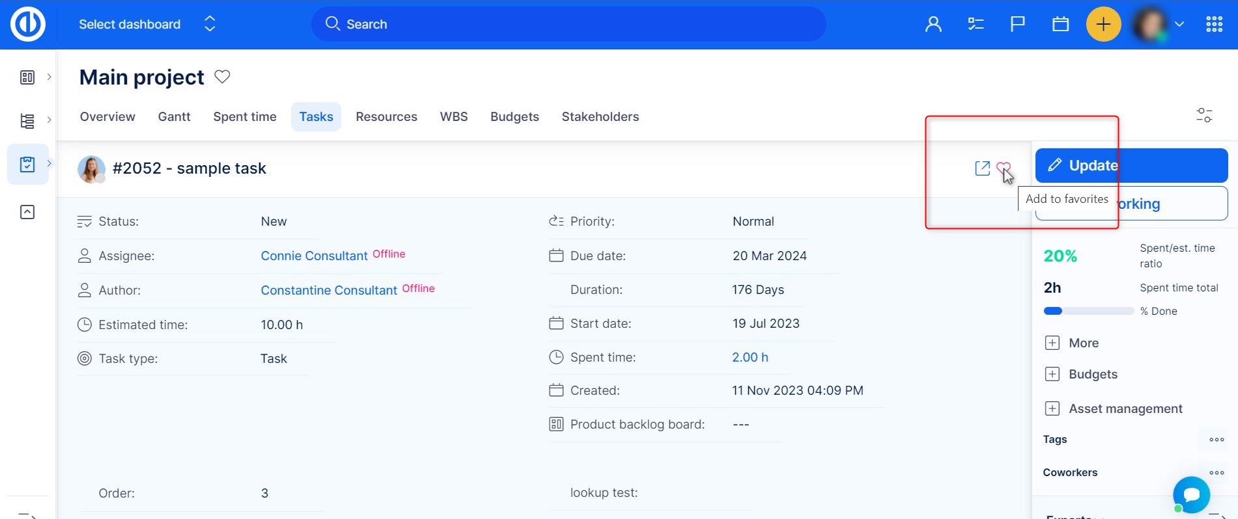Viewport: 1238px width, 519px height.
Task: Open the user profile icon in header
Action: pyautogui.click(x=933, y=25)
